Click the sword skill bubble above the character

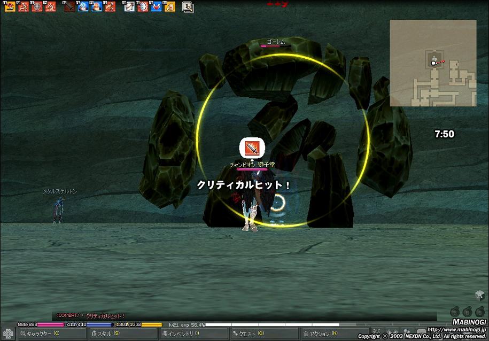(252, 148)
